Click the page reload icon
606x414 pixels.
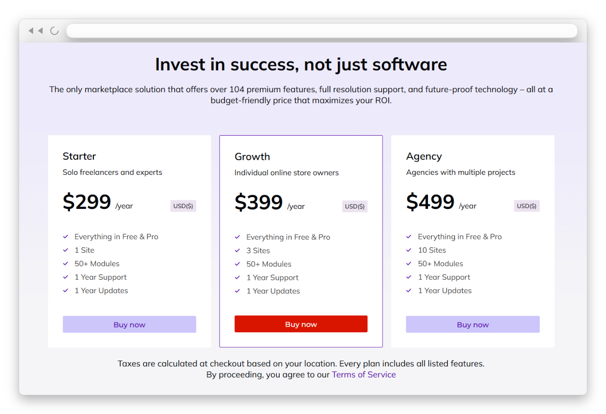point(53,30)
